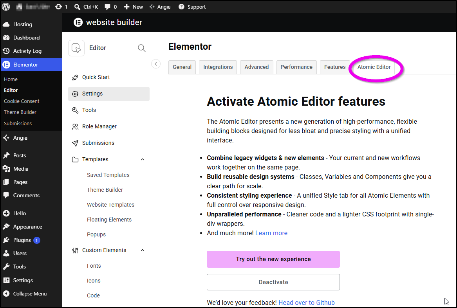Click the Elementor logo beside website builder
The image size is (457, 308).
click(x=78, y=22)
